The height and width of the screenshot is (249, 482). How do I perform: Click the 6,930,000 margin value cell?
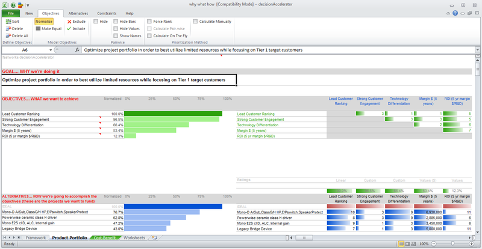[428, 212]
